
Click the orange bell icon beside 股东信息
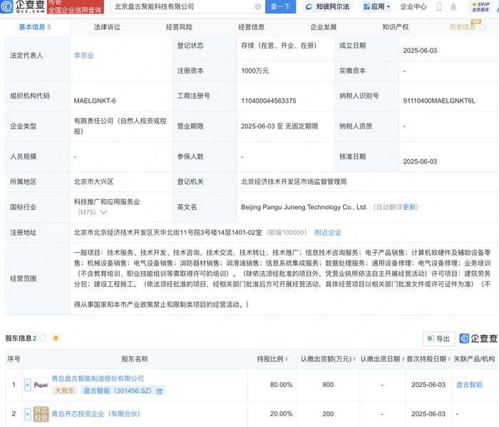pyautogui.click(x=56, y=338)
